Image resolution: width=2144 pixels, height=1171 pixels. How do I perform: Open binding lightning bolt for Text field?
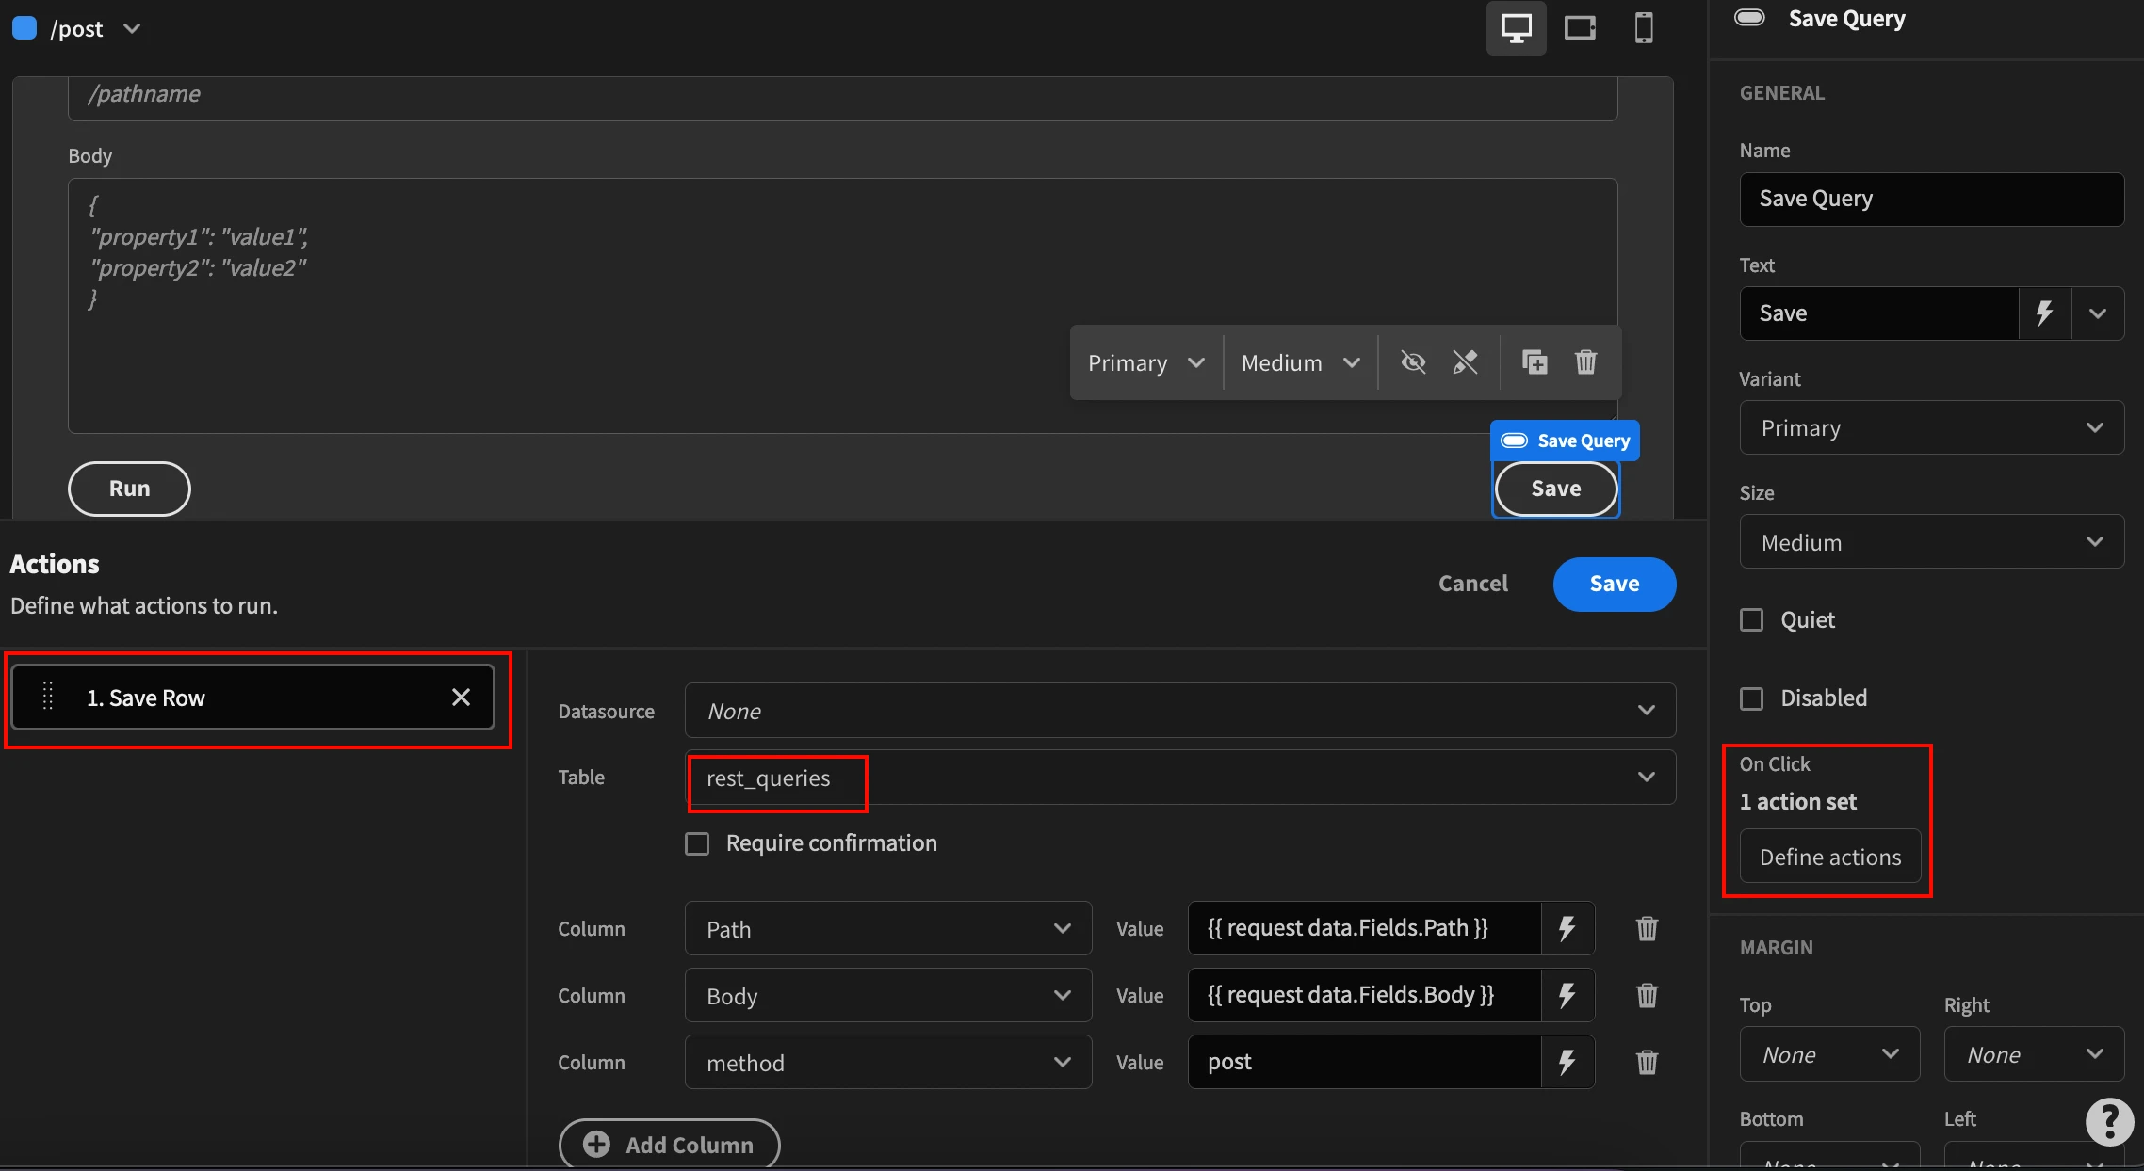(2044, 313)
